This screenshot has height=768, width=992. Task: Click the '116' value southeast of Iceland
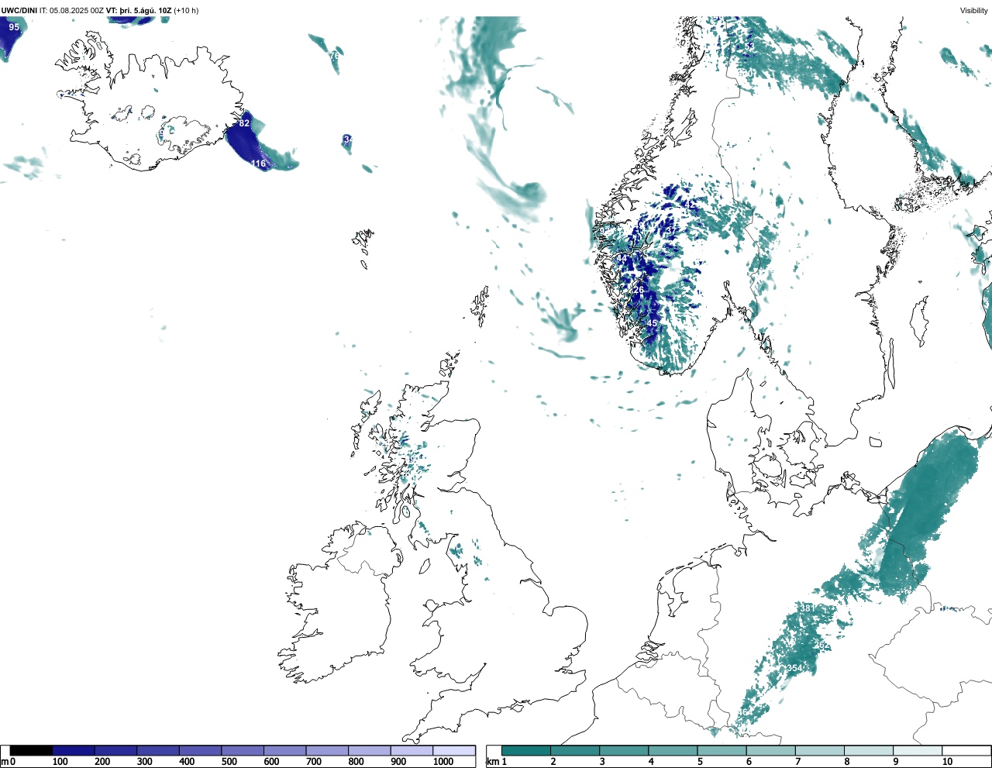pyautogui.click(x=259, y=164)
